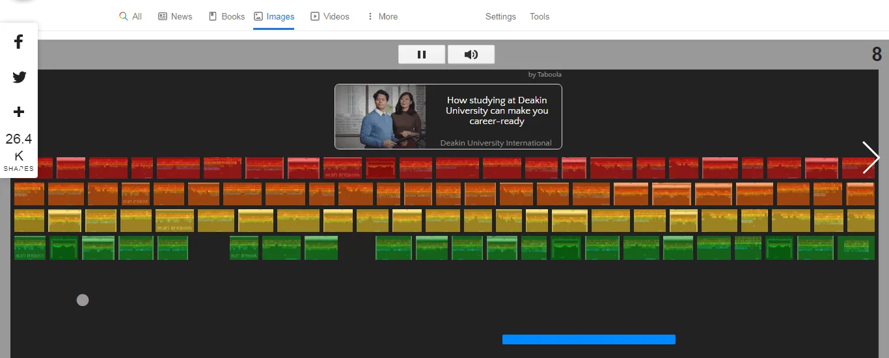This screenshot has height=358, width=889.
Task: Click Deakin University International text
Action: click(x=496, y=143)
